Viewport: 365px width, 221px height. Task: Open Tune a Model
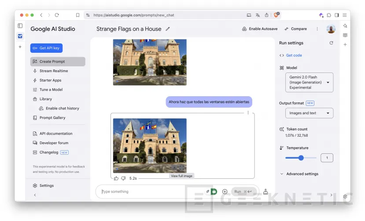pos(51,90)
